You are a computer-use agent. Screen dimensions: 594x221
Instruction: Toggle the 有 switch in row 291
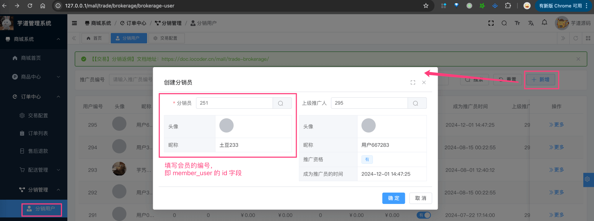click(x=424, y=215)
